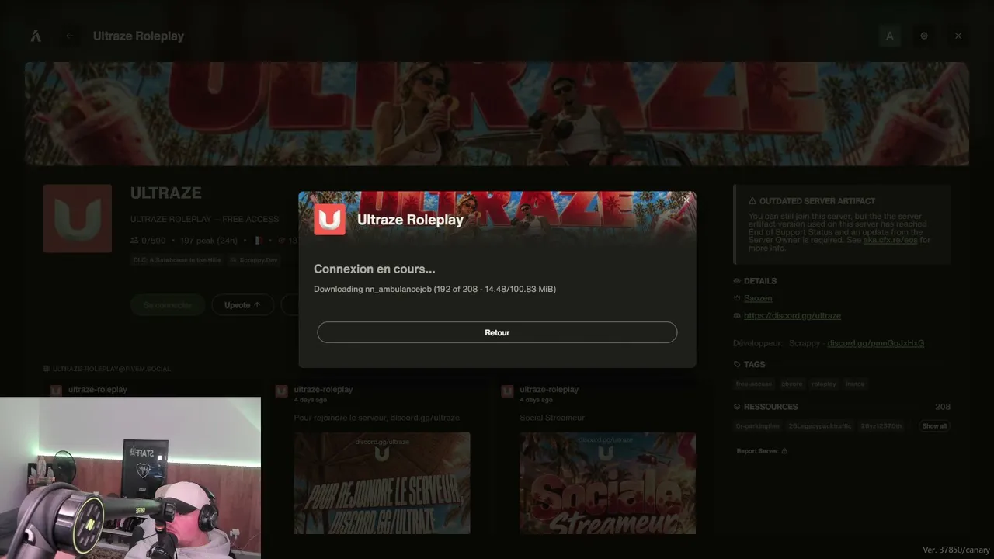
Task: Click the FiveM logo icon in top bar
Action: (36, 36)
